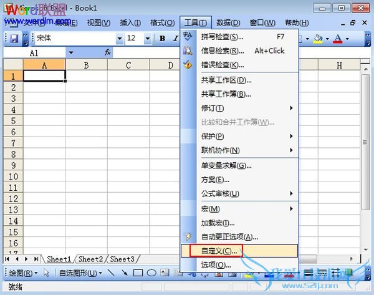374x295 pixels.
Task: Expand standard toolbar options chevron
Action: point(26,39)
